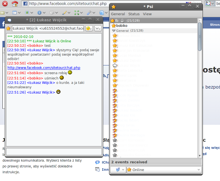Click the Tools wrench toolbar icon
Image resolution: width=220 pixels, height=181 pixels.
point(89,12)
